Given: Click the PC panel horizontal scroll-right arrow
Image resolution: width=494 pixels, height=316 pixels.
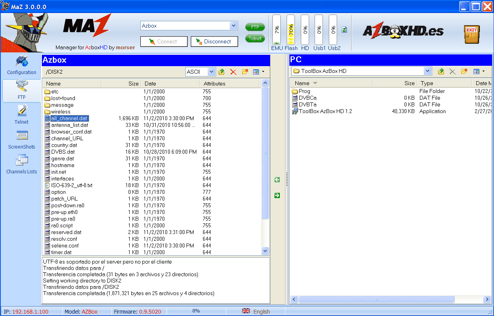Looking at the screenshot, I should coord(487,300).
